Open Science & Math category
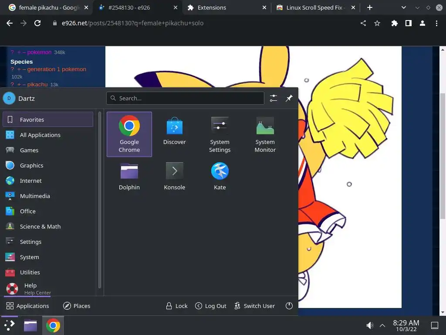This screenshot has width=446, height=335. (x=48, y=226)
